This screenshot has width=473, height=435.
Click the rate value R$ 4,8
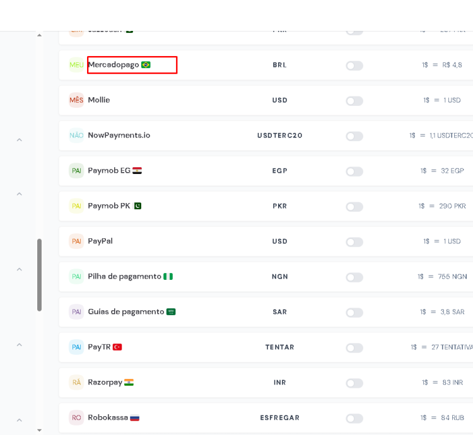tap(452, 65)
